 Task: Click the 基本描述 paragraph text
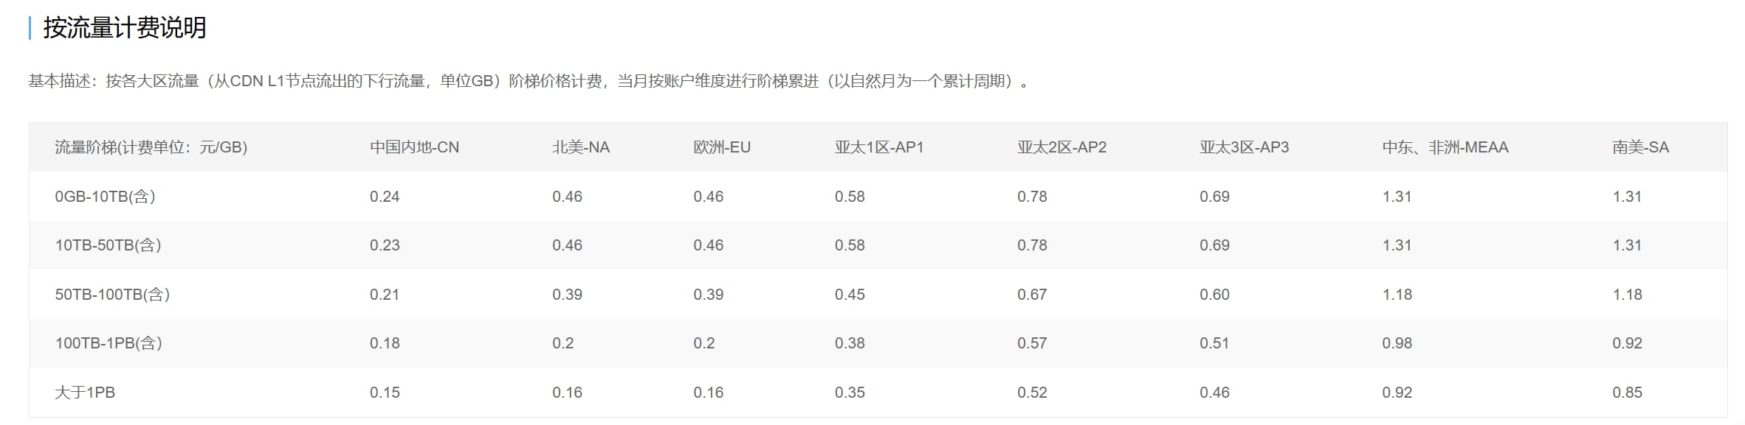click(528, 81)
